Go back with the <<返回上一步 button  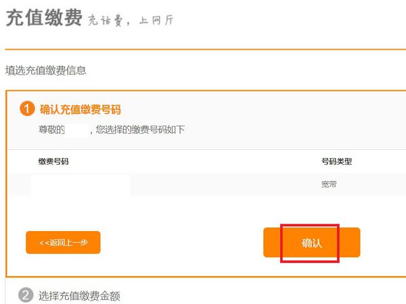click(x=63, y=243)
